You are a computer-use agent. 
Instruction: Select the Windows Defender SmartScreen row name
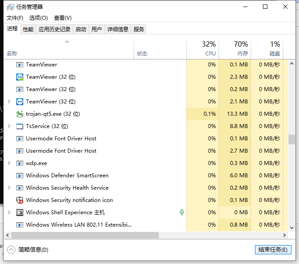[x=67, y=176]
